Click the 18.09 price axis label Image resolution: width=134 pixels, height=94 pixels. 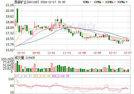coord(10,28)
